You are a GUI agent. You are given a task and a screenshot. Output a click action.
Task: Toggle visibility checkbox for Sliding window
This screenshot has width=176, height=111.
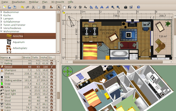[52, 80]
